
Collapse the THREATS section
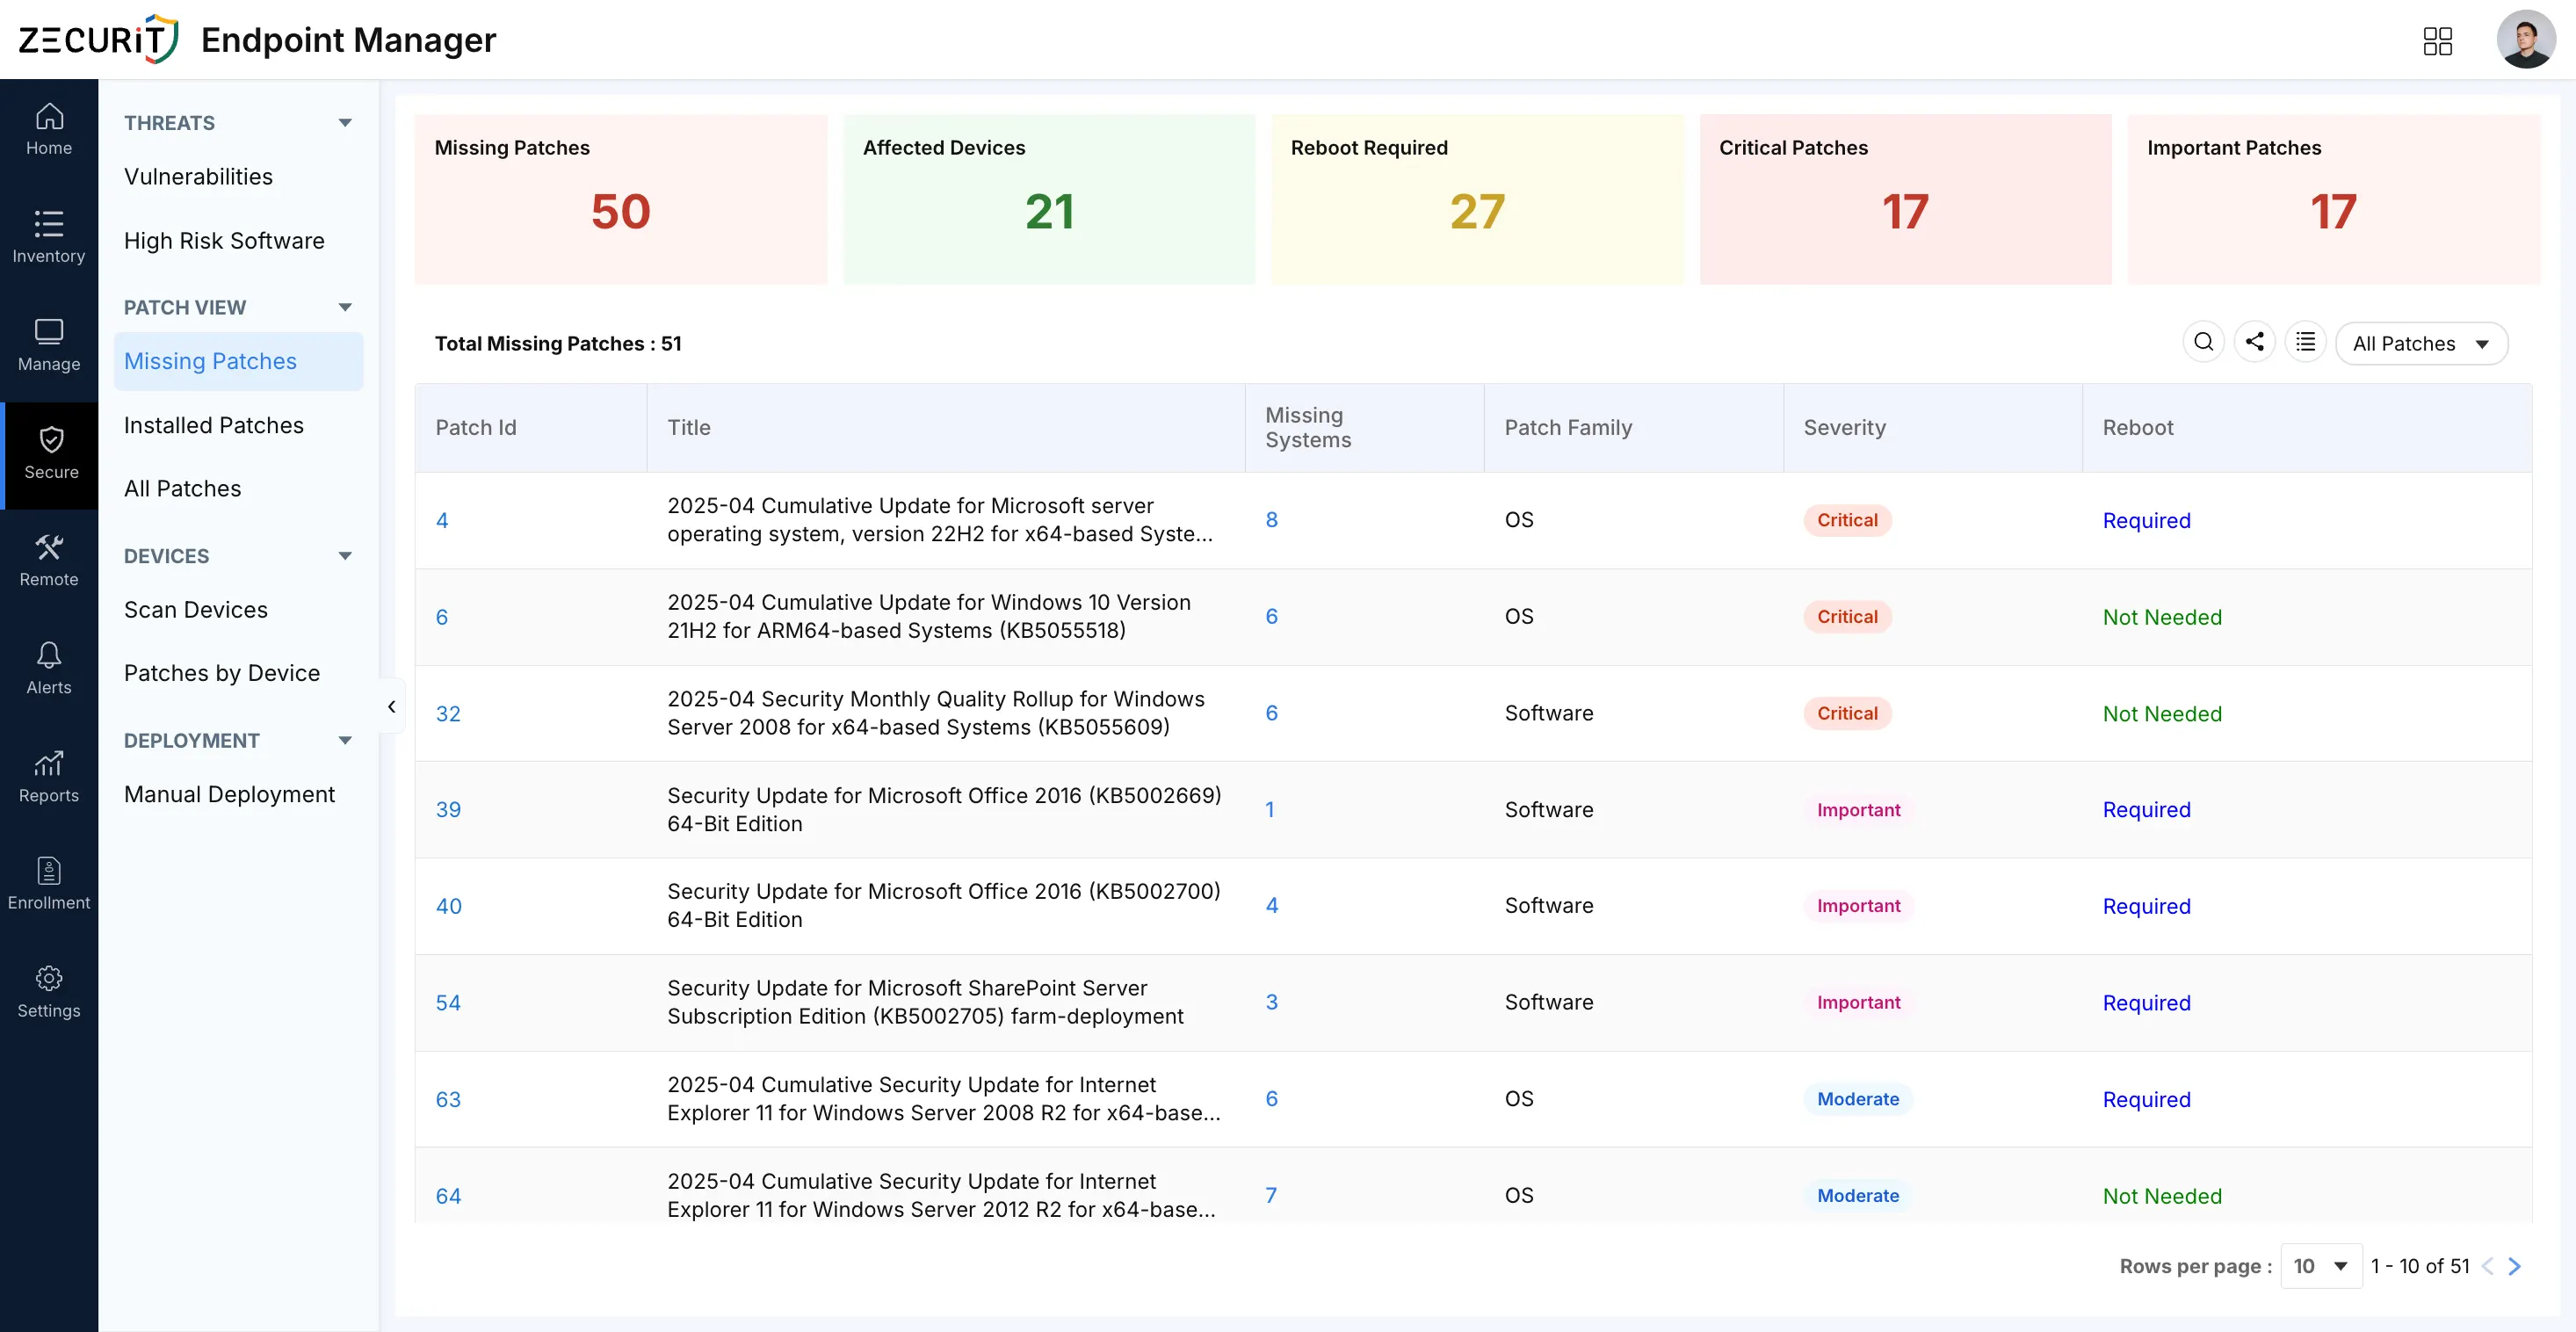[345, 123]
